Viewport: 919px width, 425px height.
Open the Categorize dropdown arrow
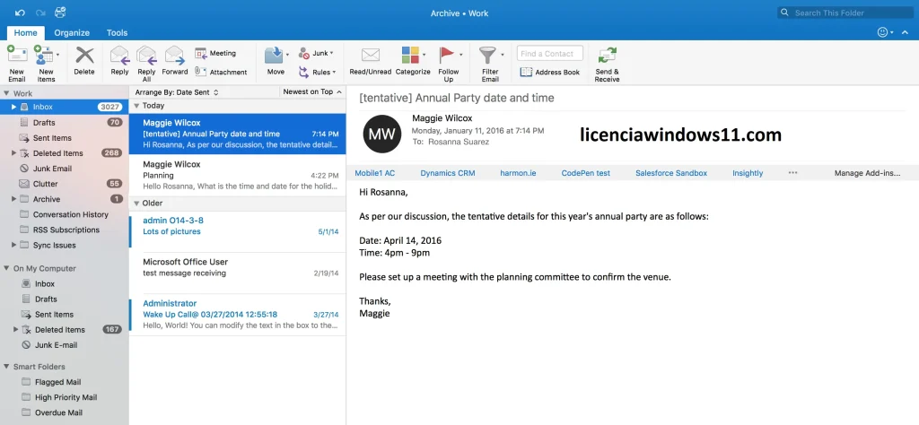click(x=424, y=55)
